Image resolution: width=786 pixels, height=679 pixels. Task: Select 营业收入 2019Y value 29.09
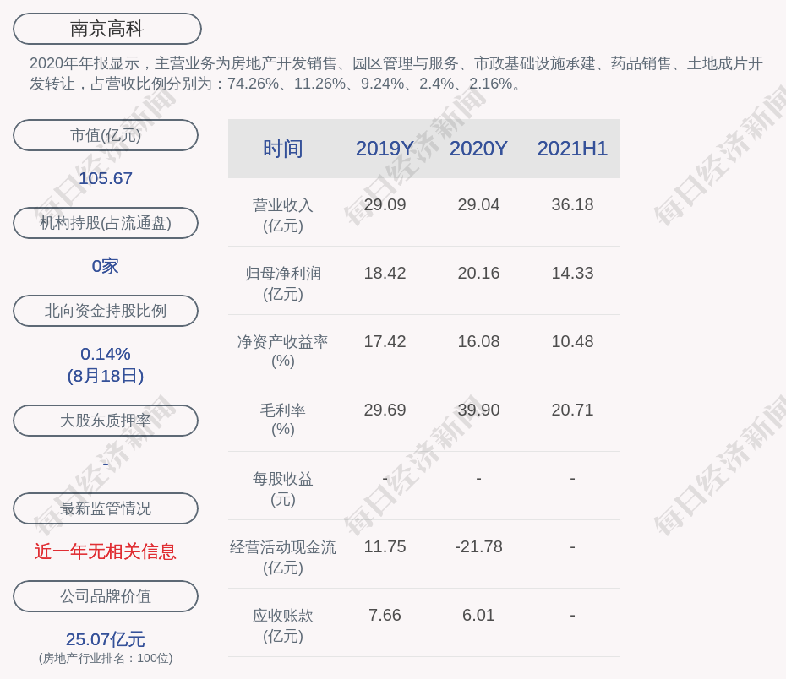pyautogui.click(x=385, y=205)
